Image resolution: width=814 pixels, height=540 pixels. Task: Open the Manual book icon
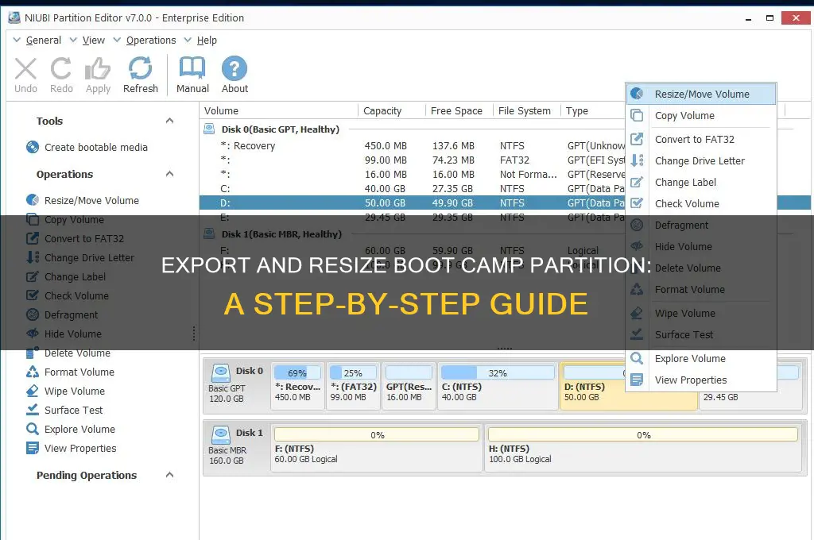pyautogui.click(x=192, y=68)
